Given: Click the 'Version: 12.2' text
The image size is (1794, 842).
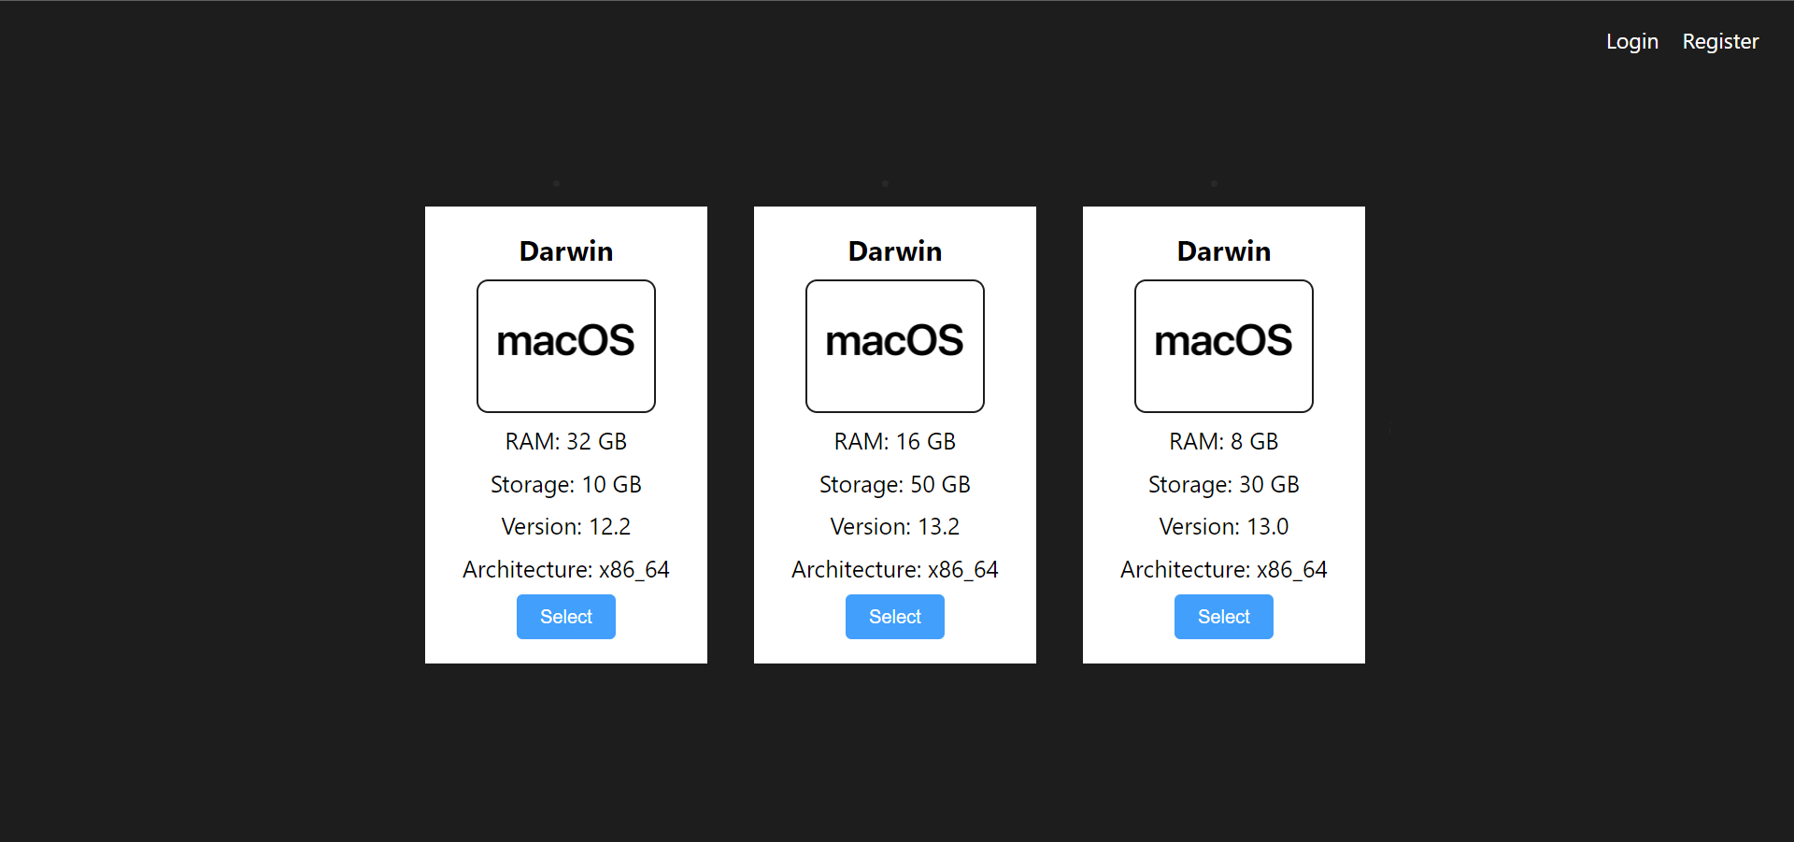Looking at the screenshot, I should coord(566,526).
